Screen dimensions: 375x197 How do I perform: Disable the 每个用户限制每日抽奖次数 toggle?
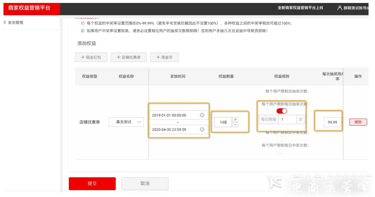(x=282, y=111)
